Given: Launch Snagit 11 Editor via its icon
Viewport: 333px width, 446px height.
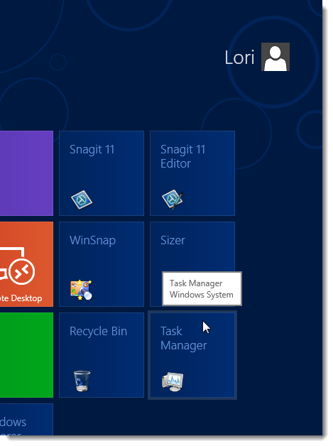Looking at the screenshot, I should coord(173,200).
